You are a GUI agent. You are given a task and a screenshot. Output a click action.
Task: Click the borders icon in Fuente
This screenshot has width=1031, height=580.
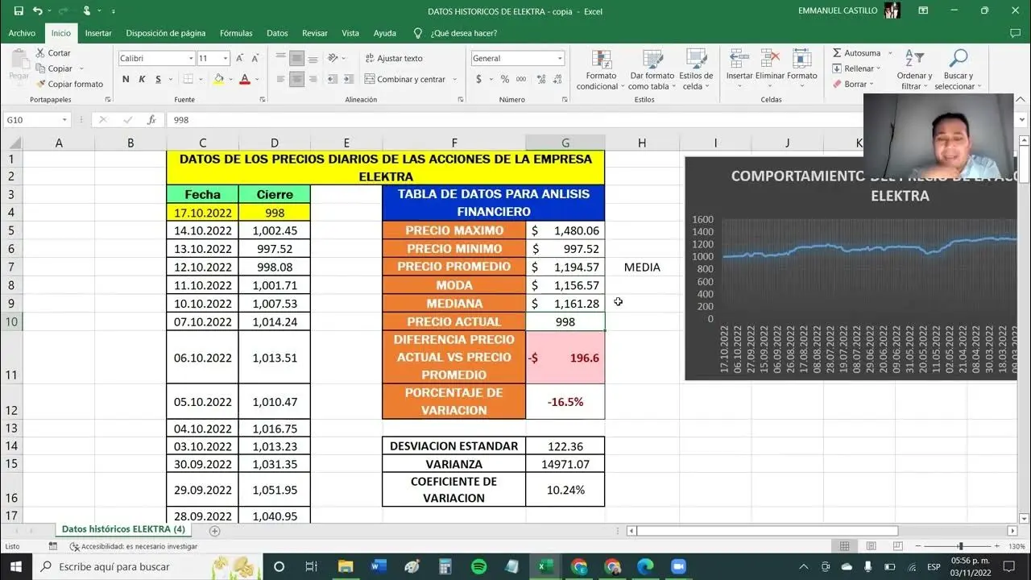click(188, 79)
